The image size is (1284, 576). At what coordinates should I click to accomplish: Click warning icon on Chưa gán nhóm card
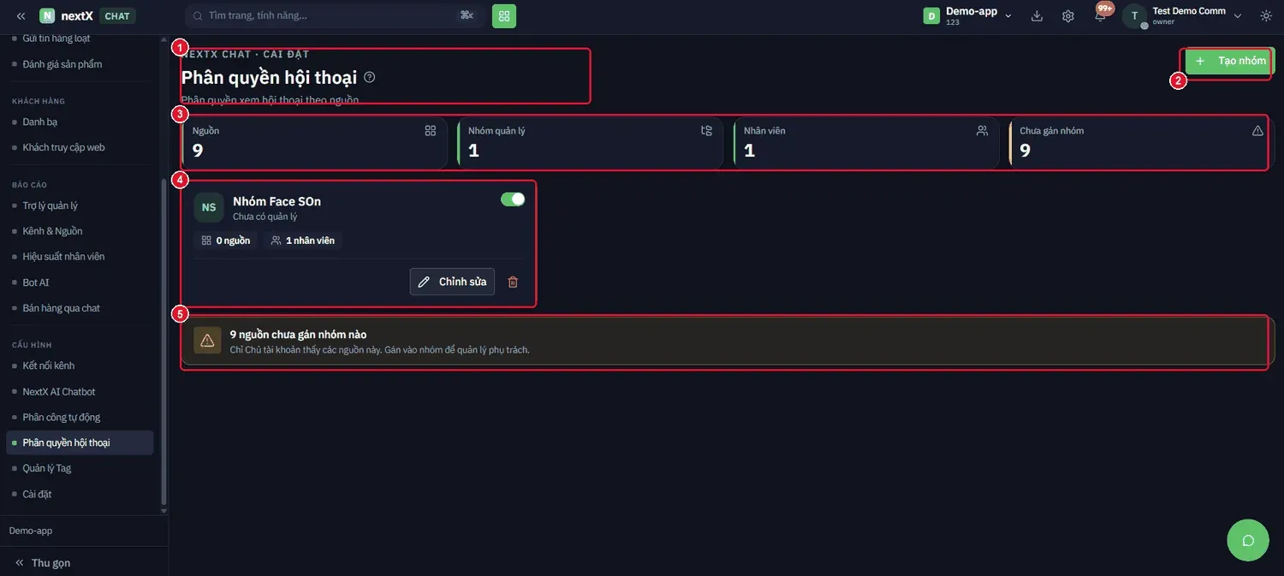[1257, 130]
